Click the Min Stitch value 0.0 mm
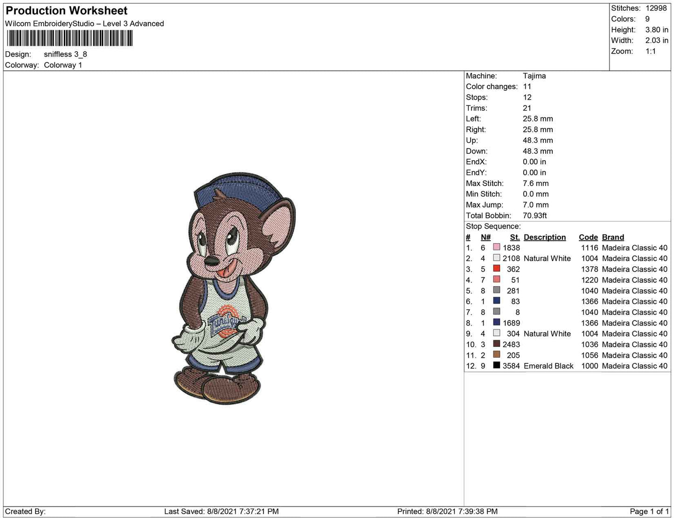Image resolution: width=674 pixels, height=518 pixels. pyautogui.click(x=536, y=194)
